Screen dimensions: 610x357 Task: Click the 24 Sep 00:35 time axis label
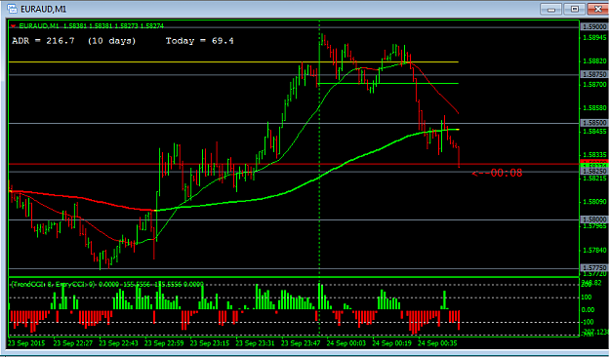(x=437, y=343)
